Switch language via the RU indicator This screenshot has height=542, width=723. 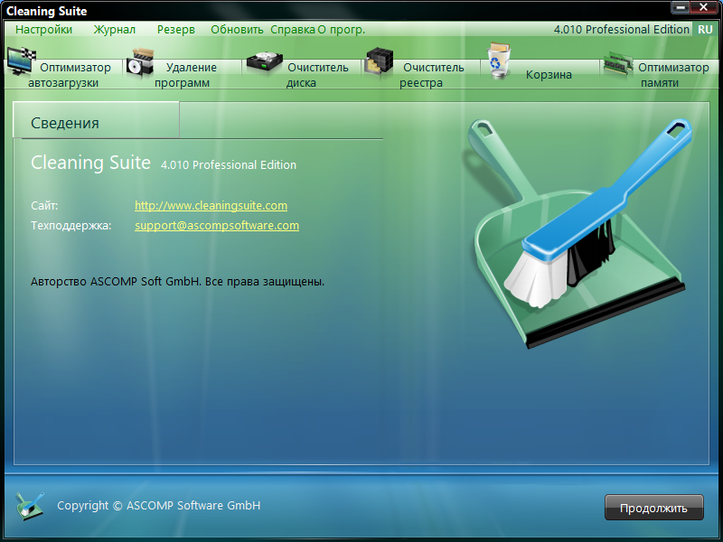[705, 30]
